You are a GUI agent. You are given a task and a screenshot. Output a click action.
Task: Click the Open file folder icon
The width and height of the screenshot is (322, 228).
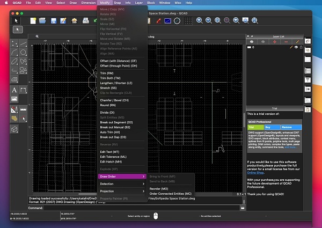[42, 21]
